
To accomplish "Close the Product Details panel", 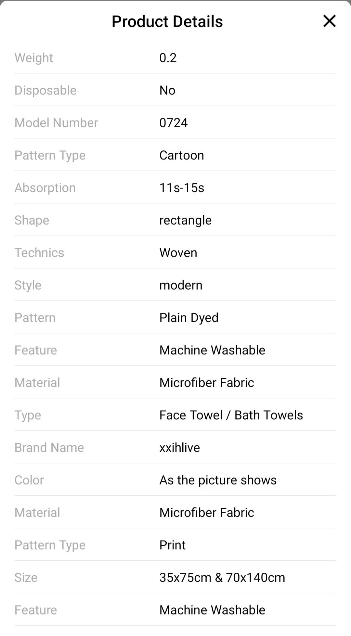I will click(329, 21).
